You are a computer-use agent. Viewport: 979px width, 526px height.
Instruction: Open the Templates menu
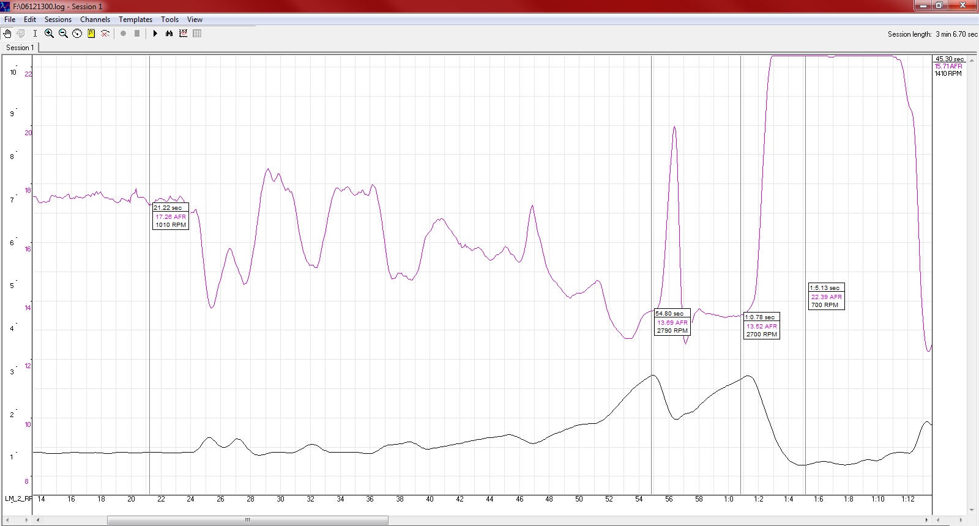click(135, 20)
